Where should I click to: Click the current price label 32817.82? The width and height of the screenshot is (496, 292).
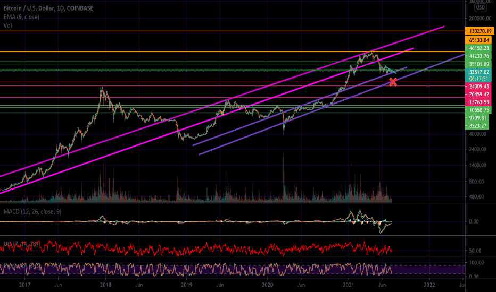478,72
